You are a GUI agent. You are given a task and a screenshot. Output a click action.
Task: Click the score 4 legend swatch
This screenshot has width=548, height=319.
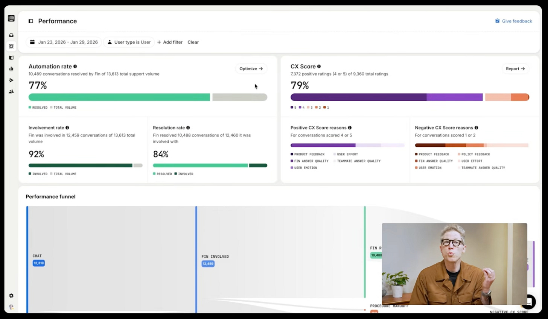[300, 108]
